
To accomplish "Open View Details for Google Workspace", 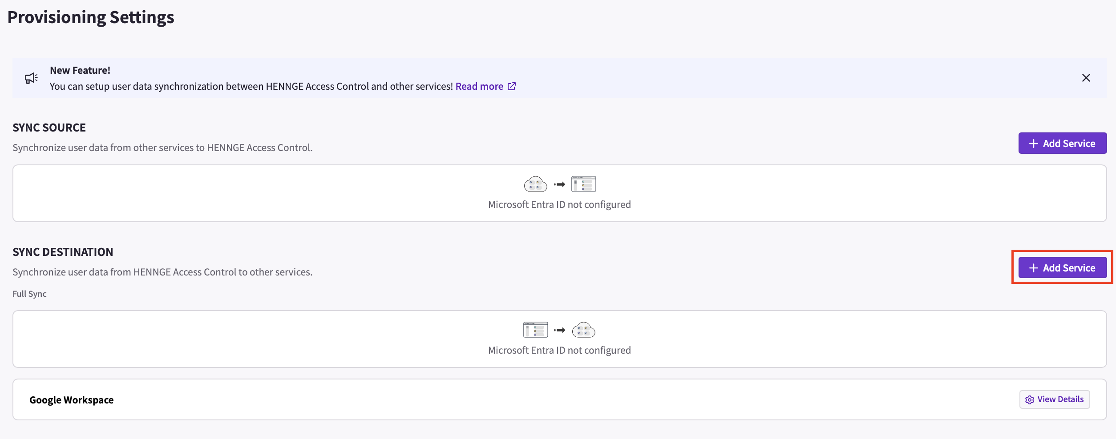I will [1054, 399].
